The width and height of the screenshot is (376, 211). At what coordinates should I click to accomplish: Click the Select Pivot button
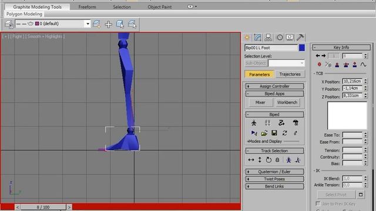click(336, 195)
